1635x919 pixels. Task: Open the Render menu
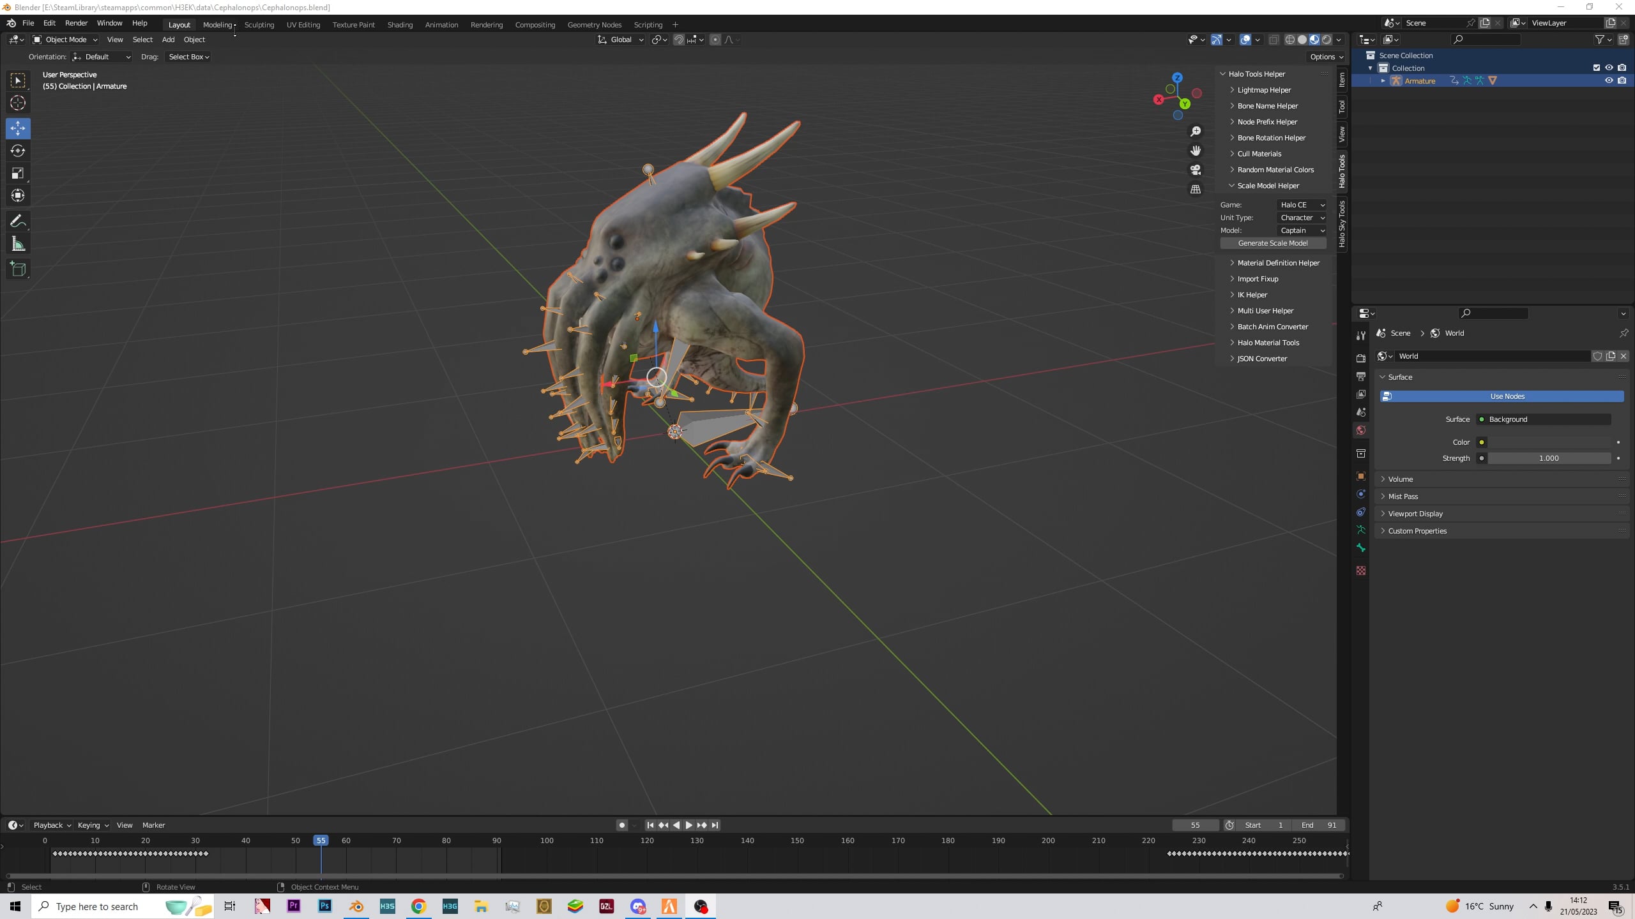click(76, 23)
